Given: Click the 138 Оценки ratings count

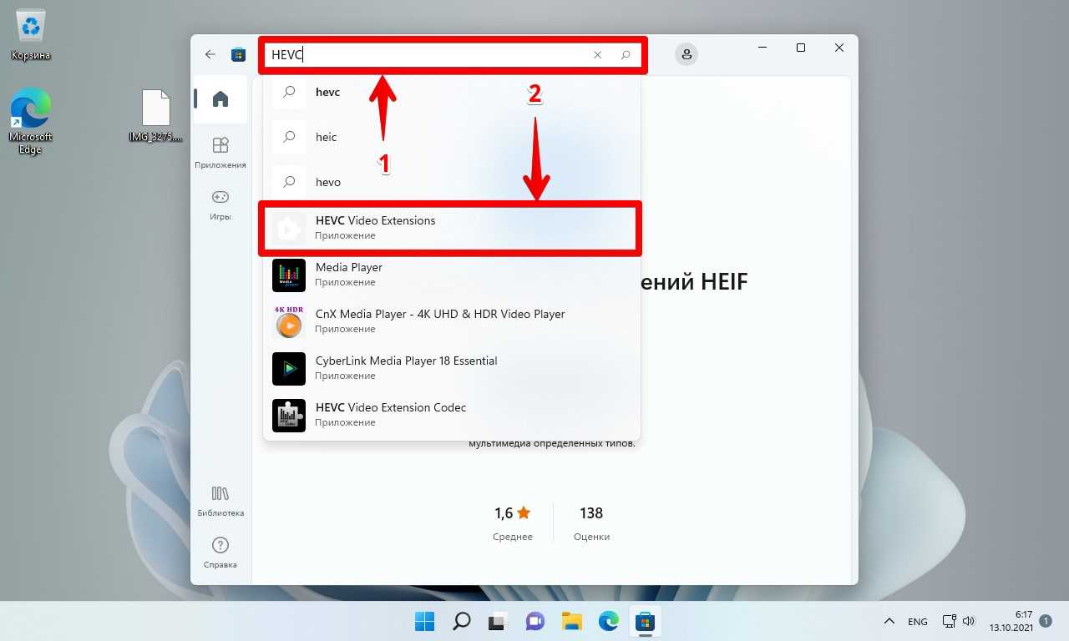Looking at the screenshot, I should (x=591, y=523).
